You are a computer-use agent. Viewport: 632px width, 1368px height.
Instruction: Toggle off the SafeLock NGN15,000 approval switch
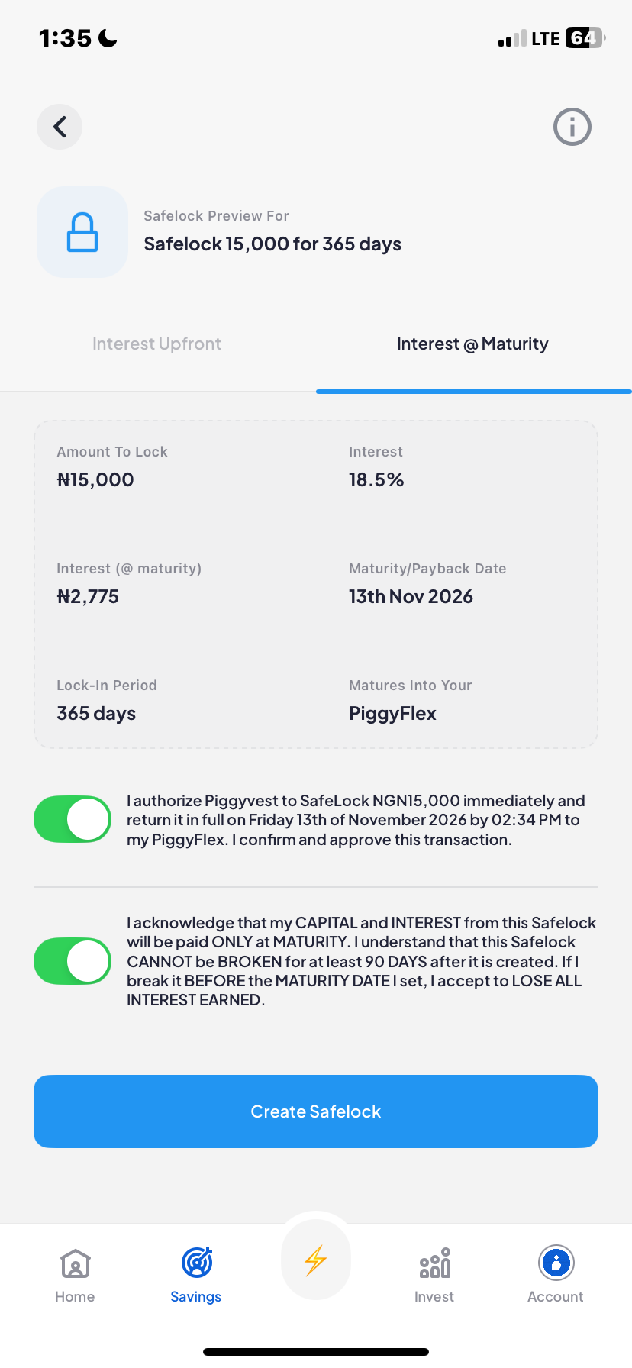pyautogui.click(x=72, y=818)
